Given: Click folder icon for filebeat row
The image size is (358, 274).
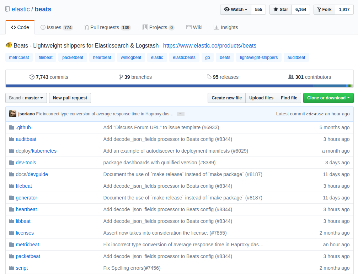Looking at the screenshot, I should point(12,186).
